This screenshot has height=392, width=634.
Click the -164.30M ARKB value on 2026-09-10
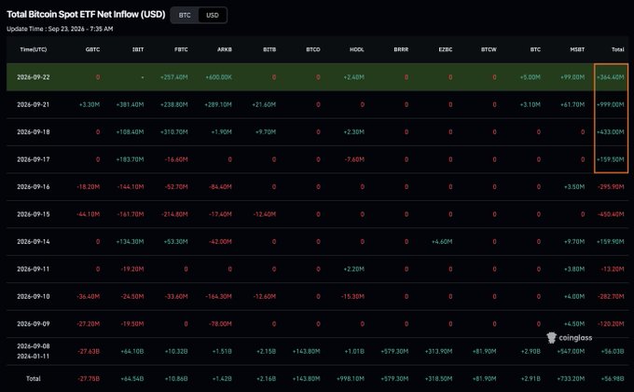tap(218, 296)
